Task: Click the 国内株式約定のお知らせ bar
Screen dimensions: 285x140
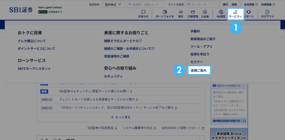Action: pyautogui.click(x=229, y=121)
